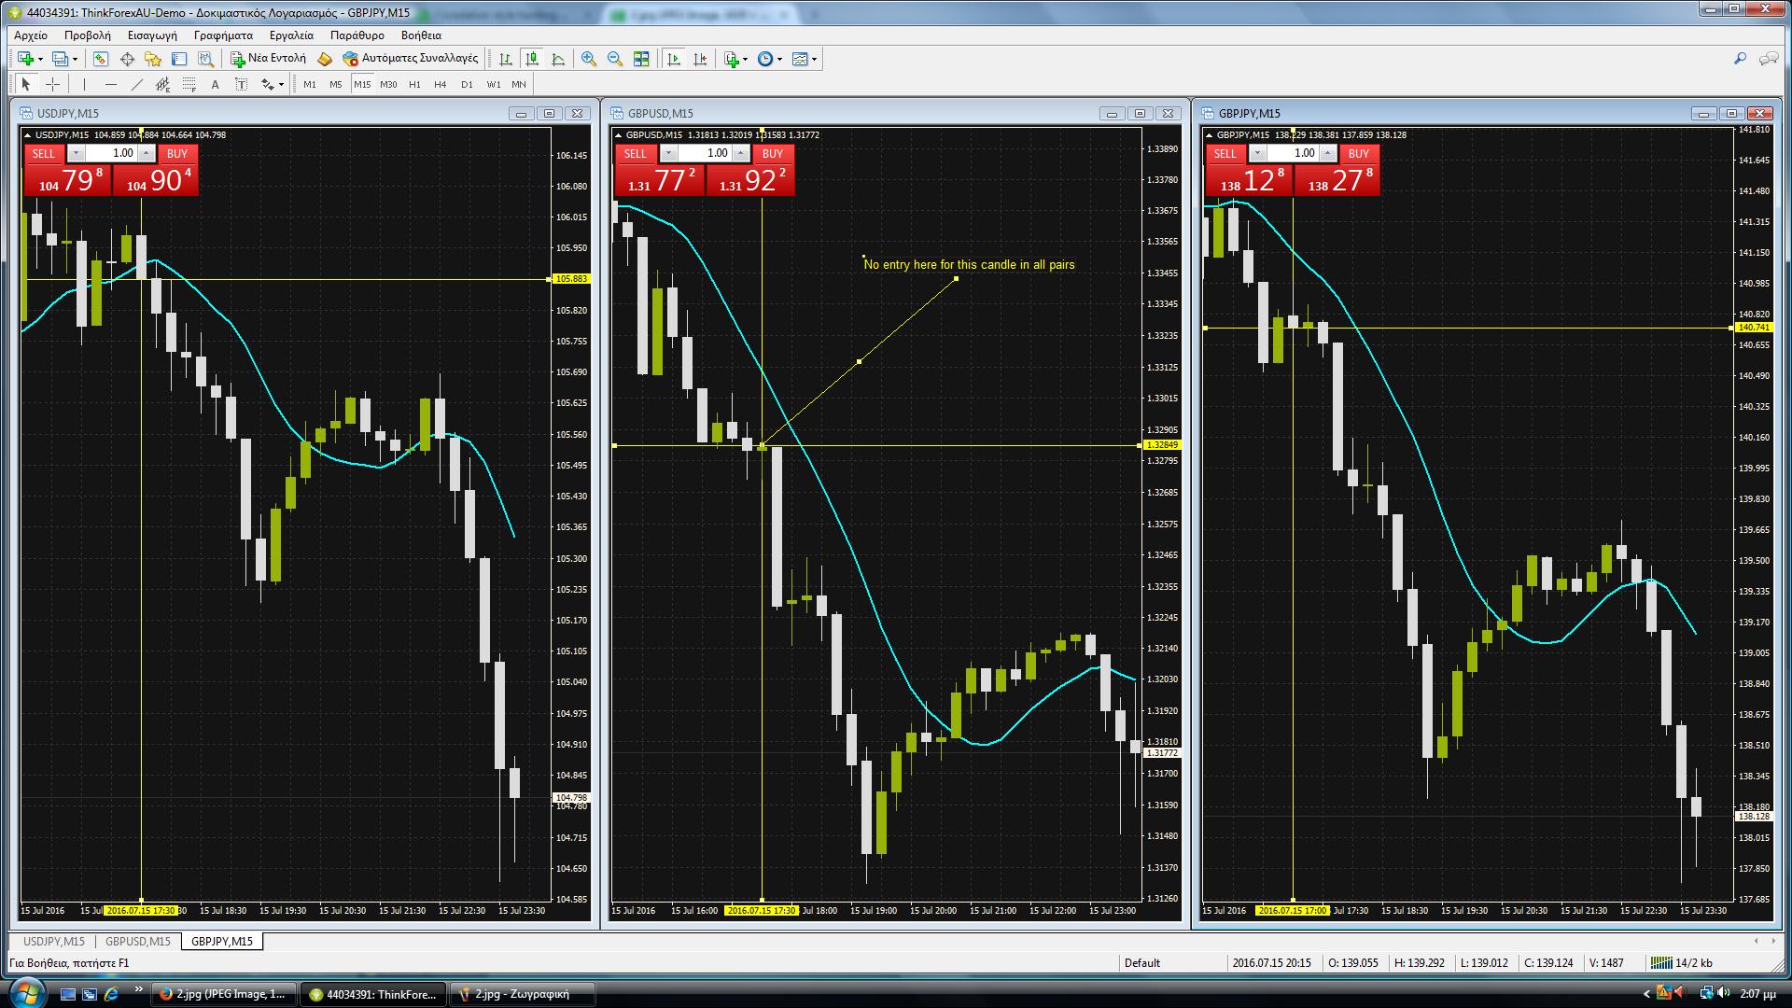Tile chart windows with the grid icon

pos(641,59)
